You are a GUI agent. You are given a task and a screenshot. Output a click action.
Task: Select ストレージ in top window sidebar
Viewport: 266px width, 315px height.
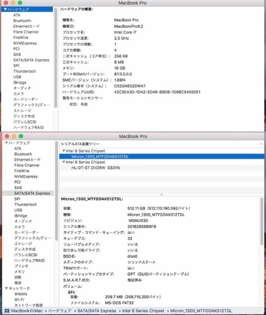(x=22, y=111)
